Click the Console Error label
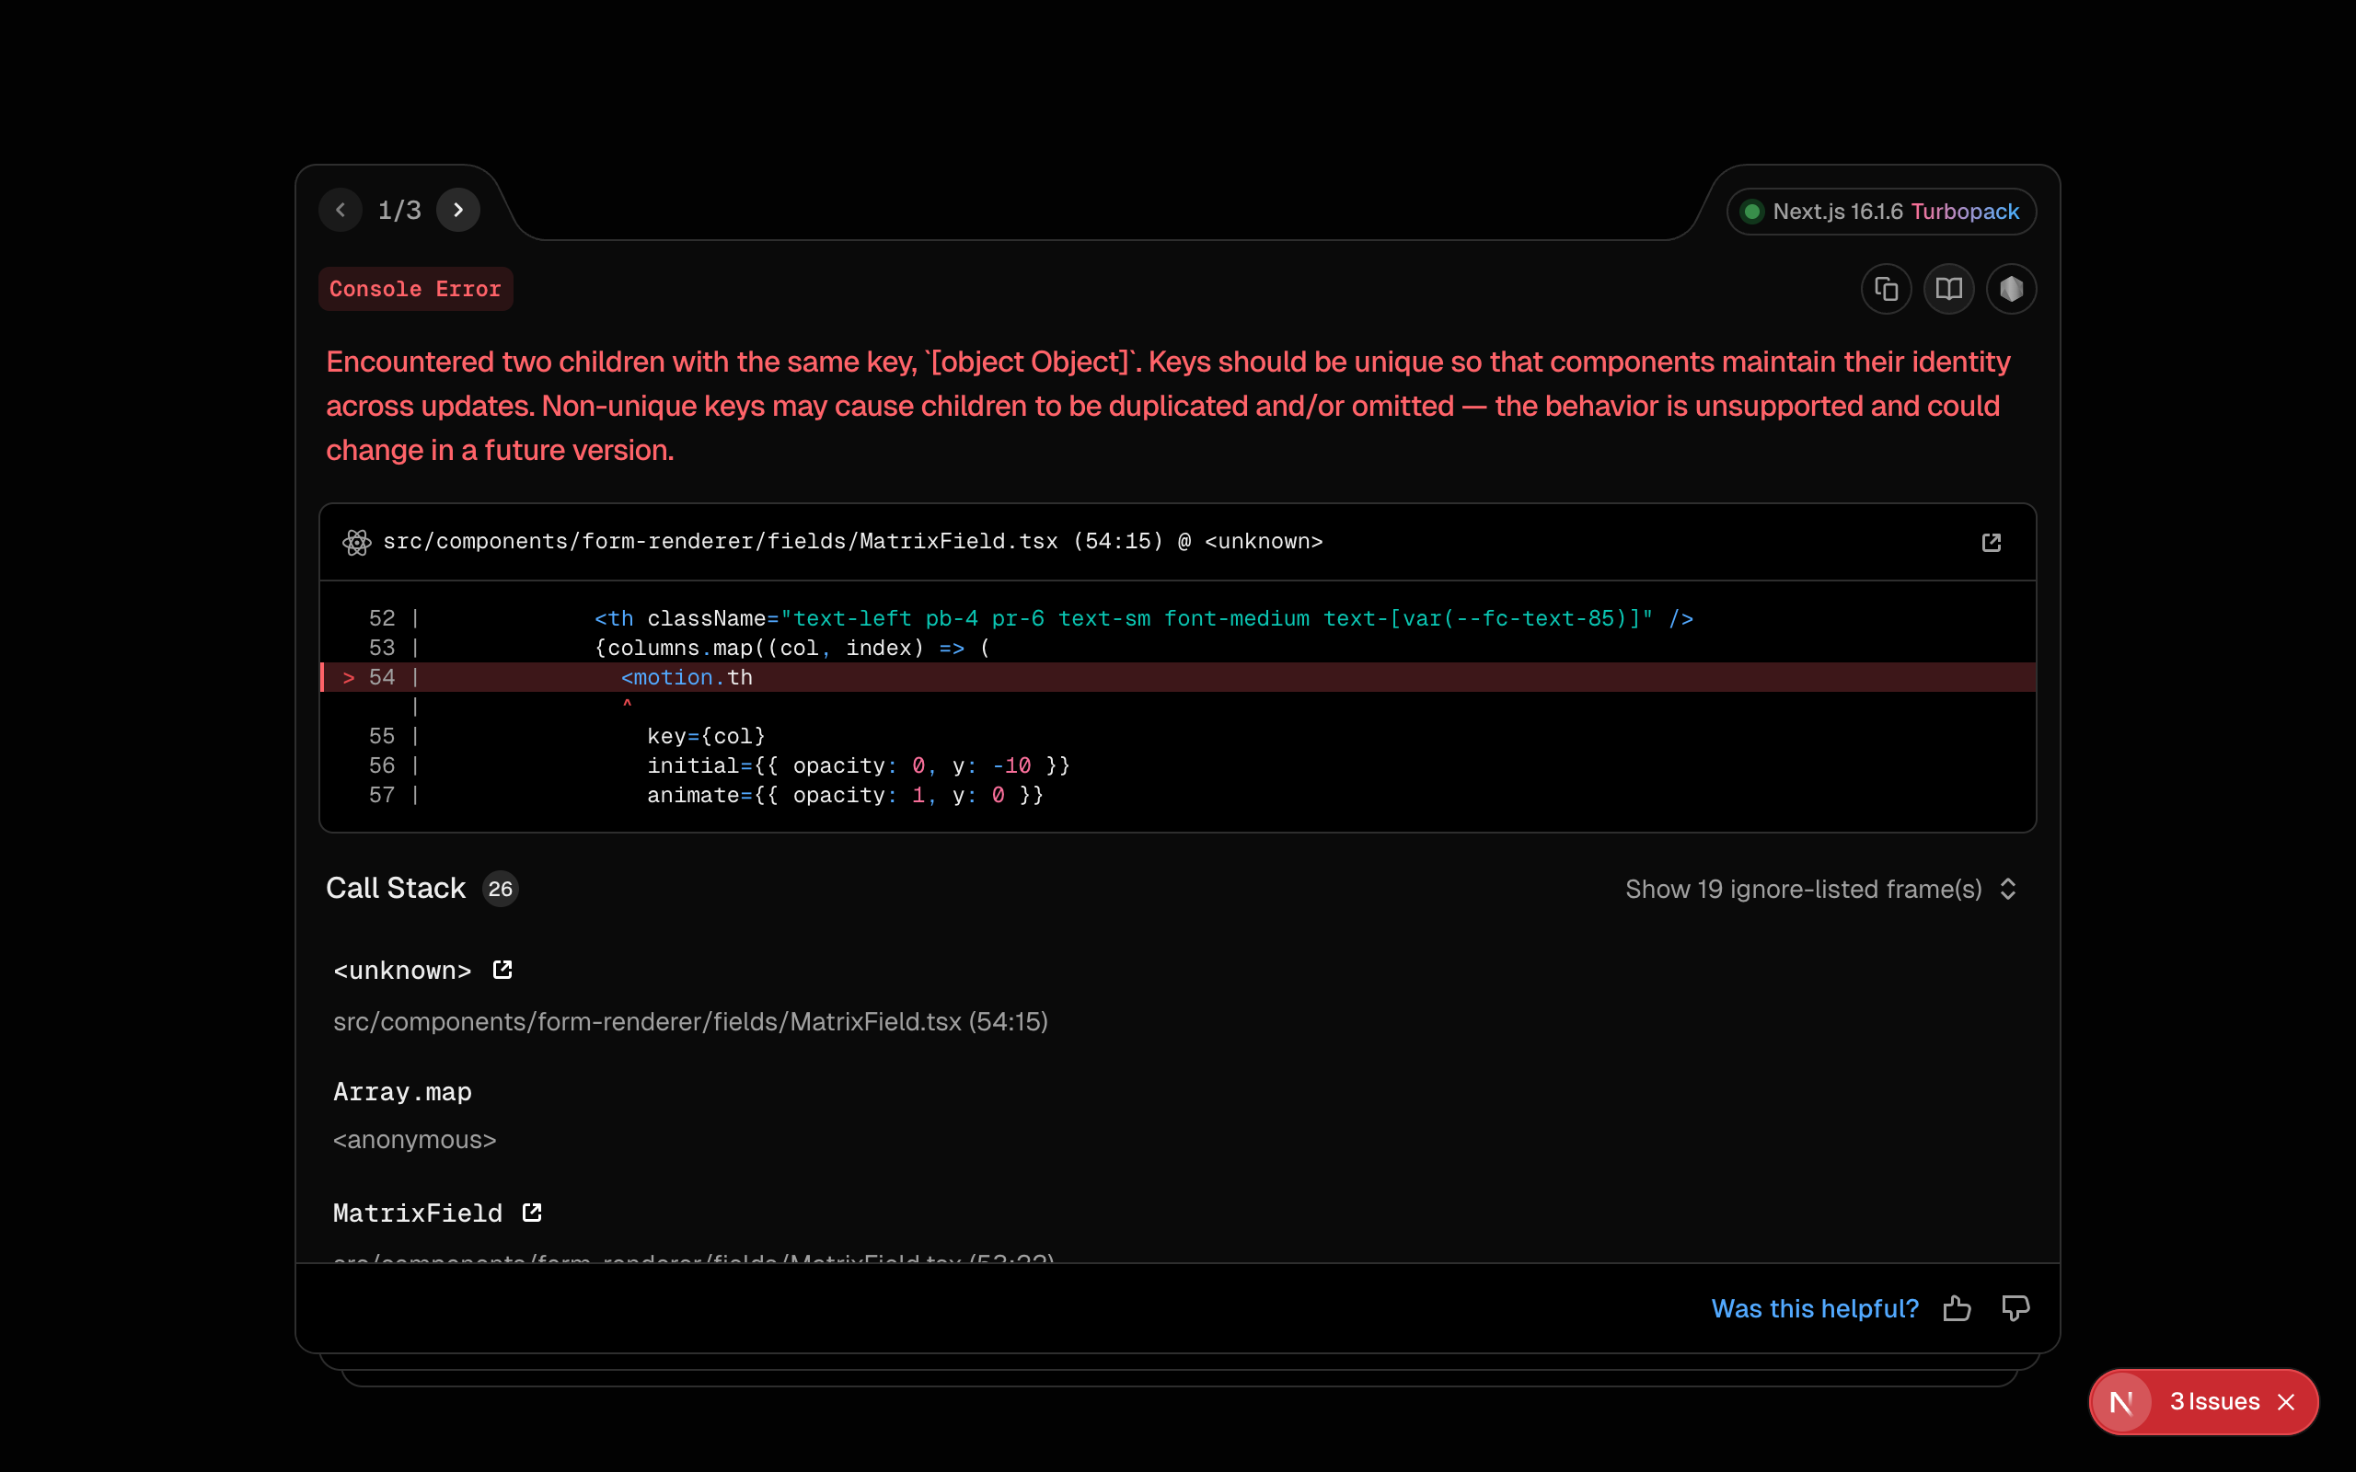 pos(415,289)
